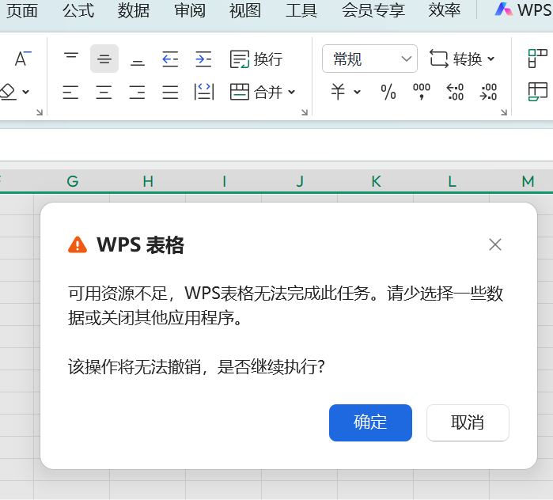553x500 pixels.
Task: Open the 工具 tab
Action: [301, 10]
